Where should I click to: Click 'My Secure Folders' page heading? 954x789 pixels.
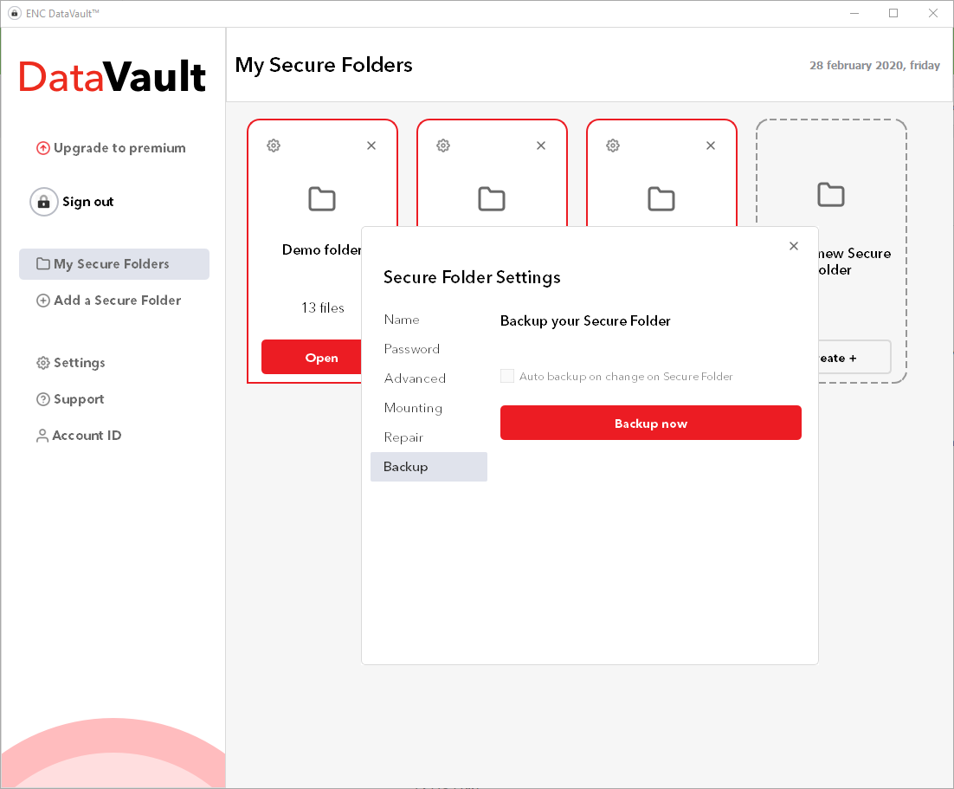pos(324,65)
